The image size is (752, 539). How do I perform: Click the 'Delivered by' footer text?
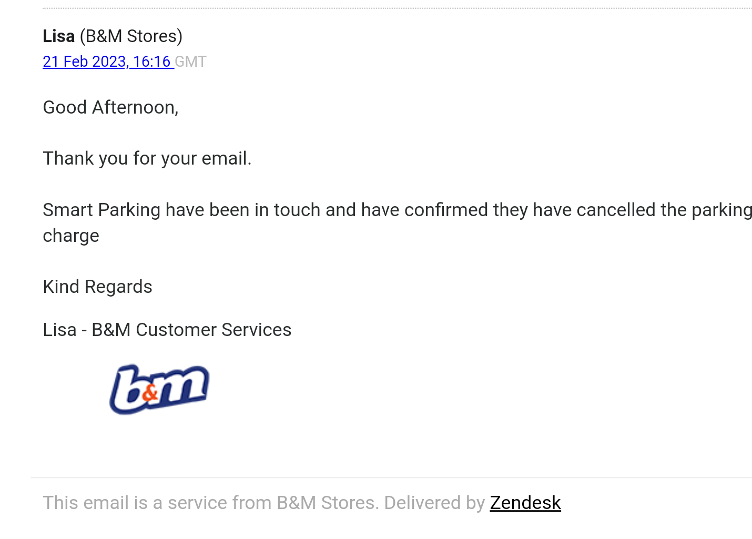pyautogui.click(x=434, y=503)
